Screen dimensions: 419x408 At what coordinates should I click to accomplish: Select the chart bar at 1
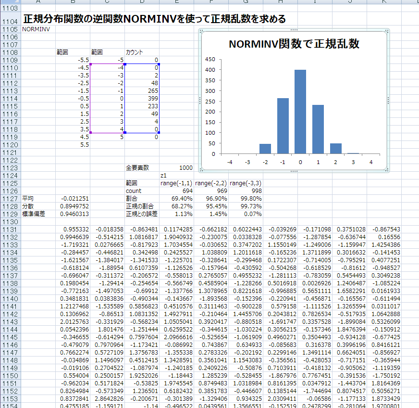[318, 129]
